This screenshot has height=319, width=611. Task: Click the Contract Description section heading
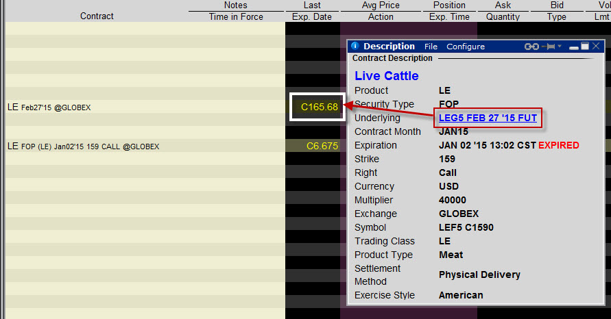click(x=392, y=58)
